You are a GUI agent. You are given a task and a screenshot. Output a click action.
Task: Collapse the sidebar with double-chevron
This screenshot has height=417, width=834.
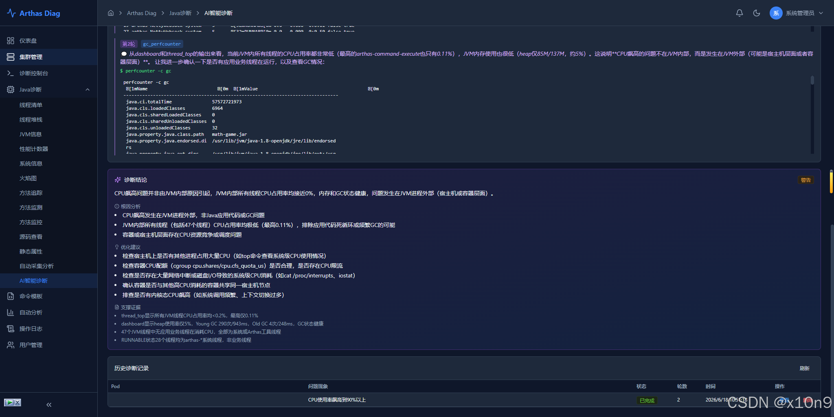pyautogui.click(x=49, y=405)
